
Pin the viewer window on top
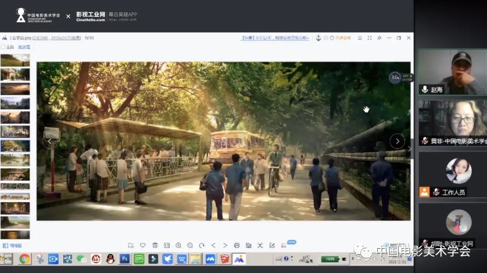379,38
